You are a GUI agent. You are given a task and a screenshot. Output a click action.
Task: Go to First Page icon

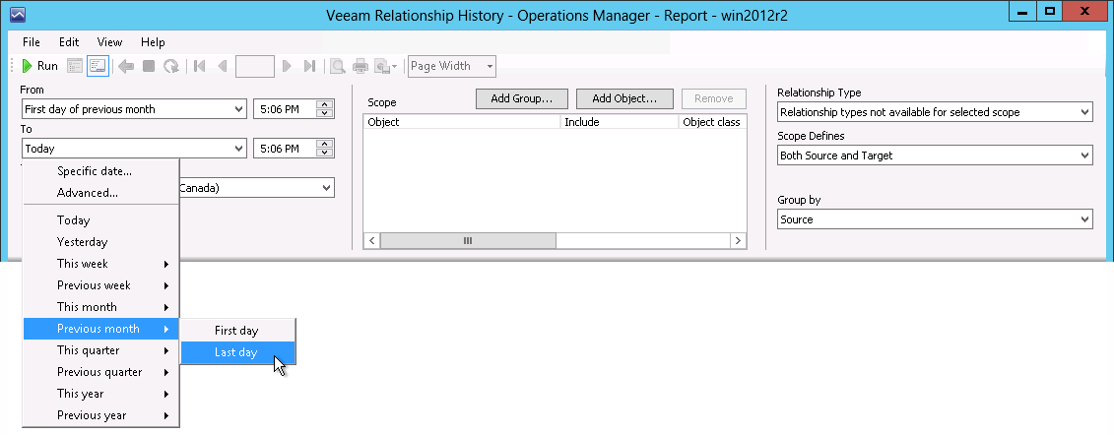pyautogui.click(x=200, y=66)
